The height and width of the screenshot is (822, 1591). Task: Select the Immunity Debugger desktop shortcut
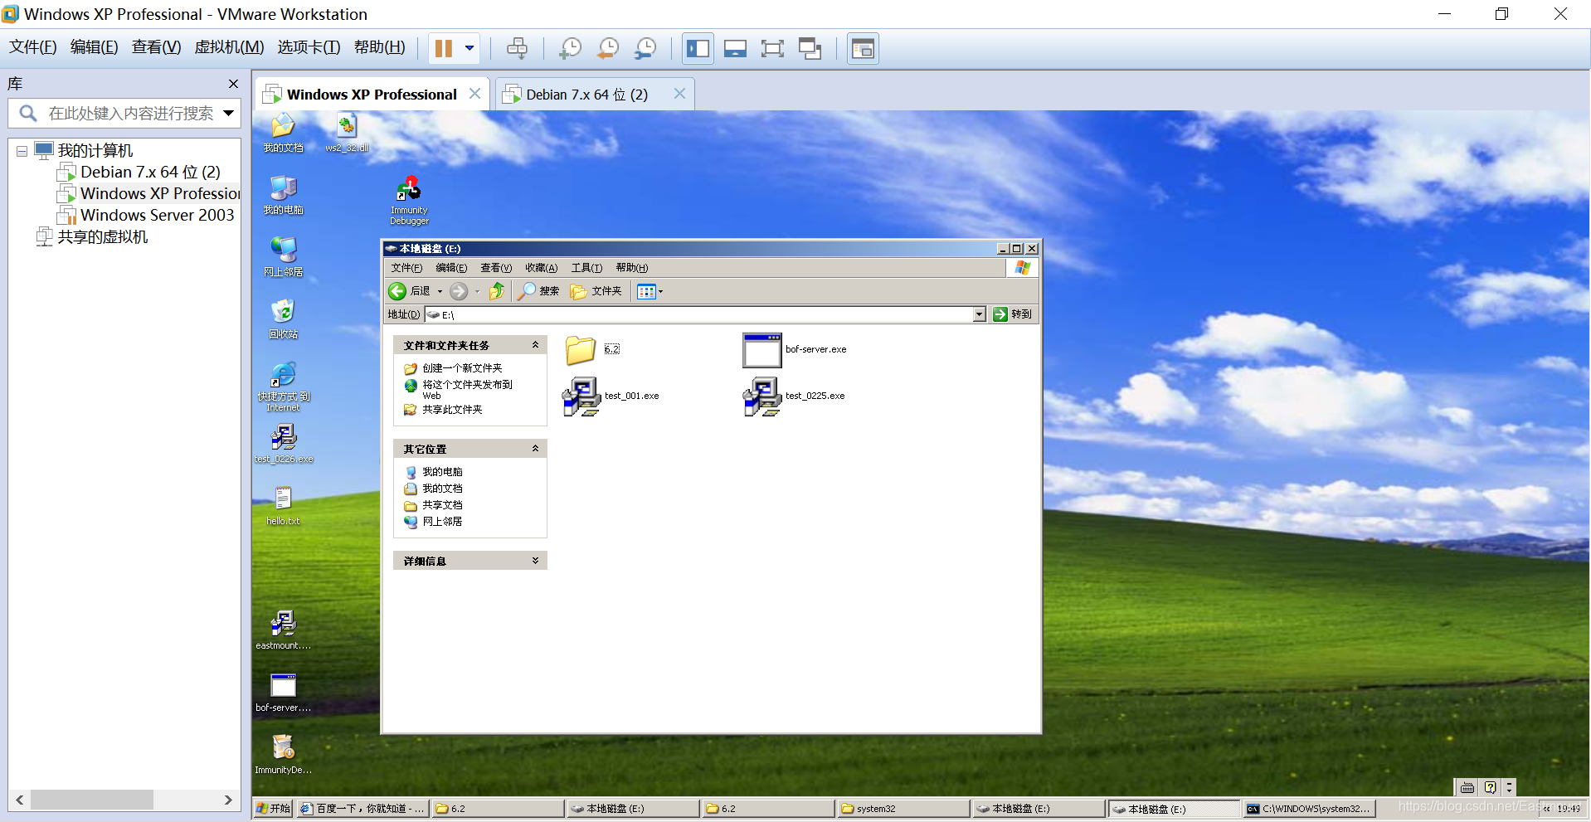pyautogui.click(x=409, y=201)
